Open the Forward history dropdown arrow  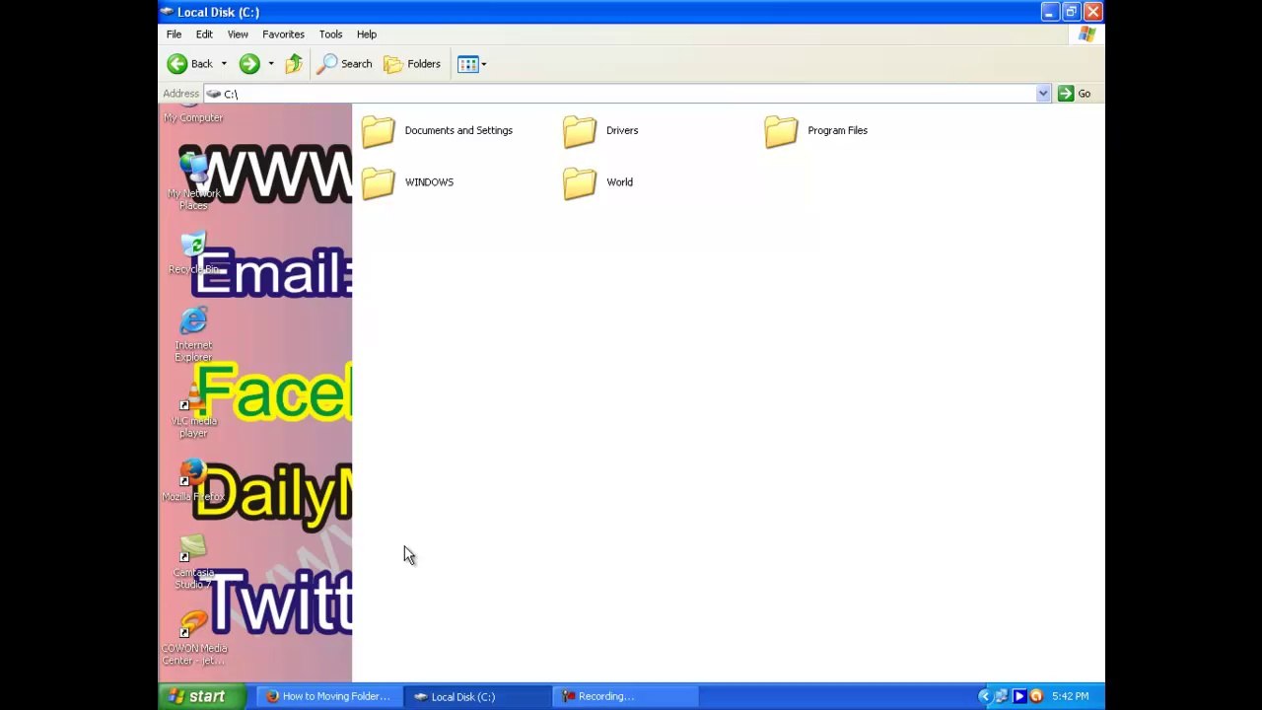coord(271,64)
